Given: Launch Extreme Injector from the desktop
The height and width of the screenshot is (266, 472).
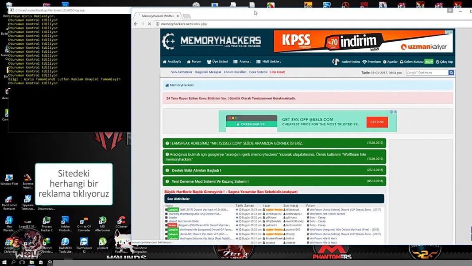Looking at the screenshot, I should coord(28,181).
